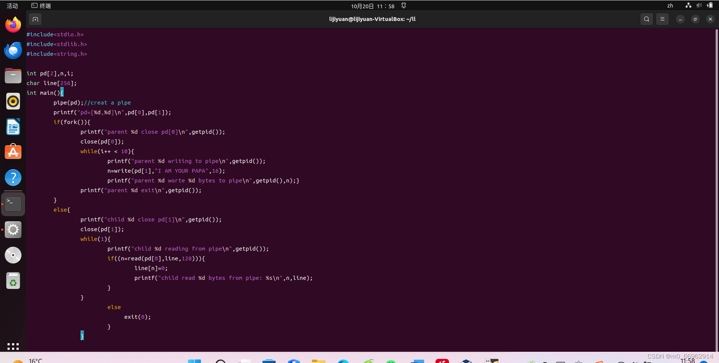Click the 'child %d close pd[1]' printf line
The image size is (719, 363).
click(151, 220)
